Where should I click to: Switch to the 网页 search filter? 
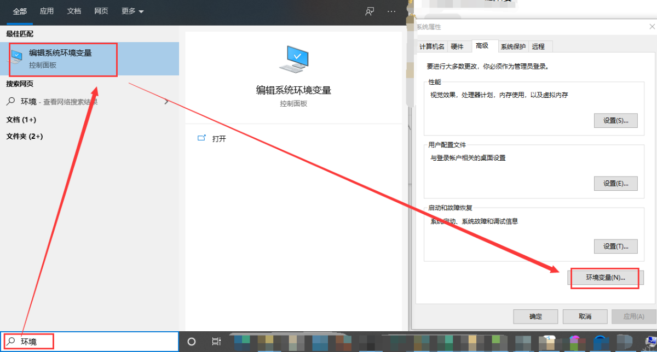click(101, 11)
